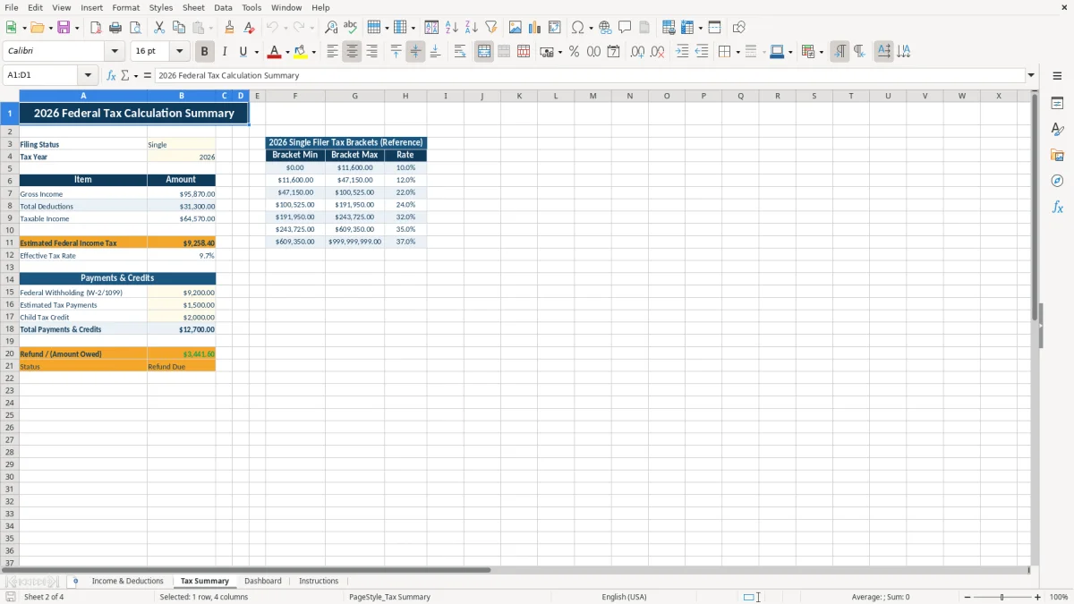Switch to the Dashboard sheet
This screenshot has height=604, width=1074.
point(263,581)
